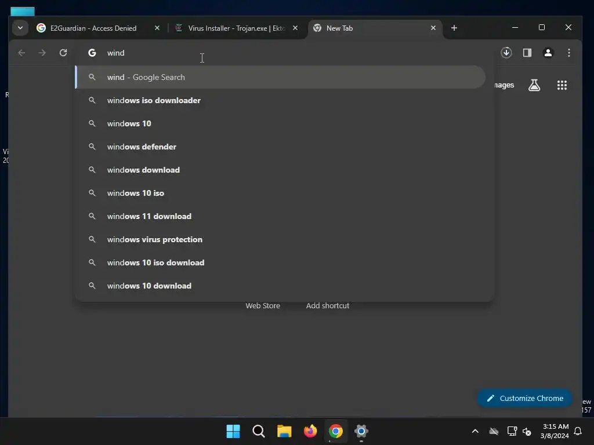Select 'windows 10 download' suggestion
This screenshot has width=594, height=445.
[x=280, y=286]
